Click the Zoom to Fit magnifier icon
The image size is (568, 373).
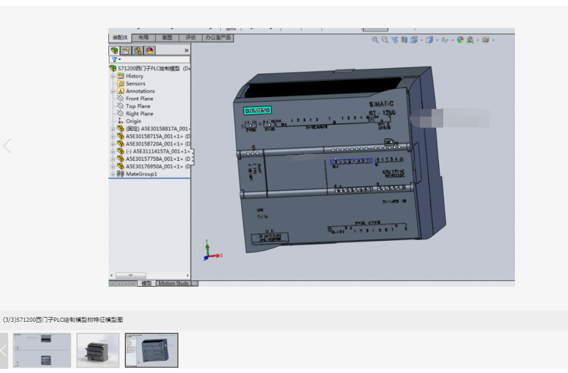click(x=376, y=40)
